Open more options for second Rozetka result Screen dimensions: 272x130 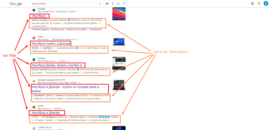click(x=69, y=61)
